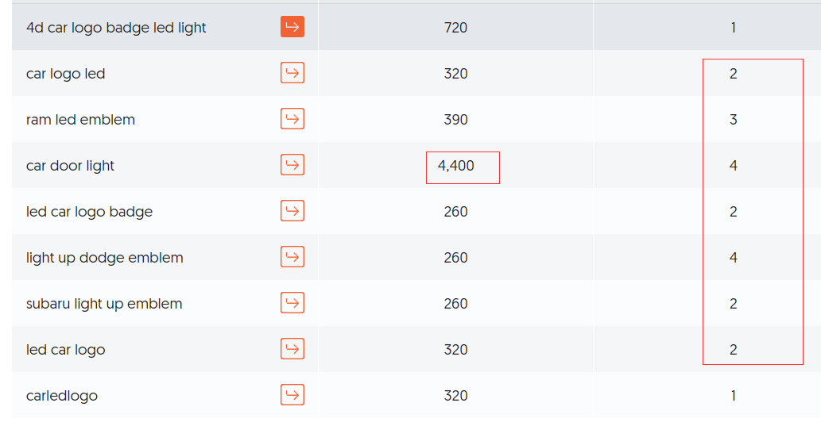Image resolution: width=821 pixels, height=422 pixels.
Task: Open arrow icon beside 'subaru light up emblem'
Action: 292,302
